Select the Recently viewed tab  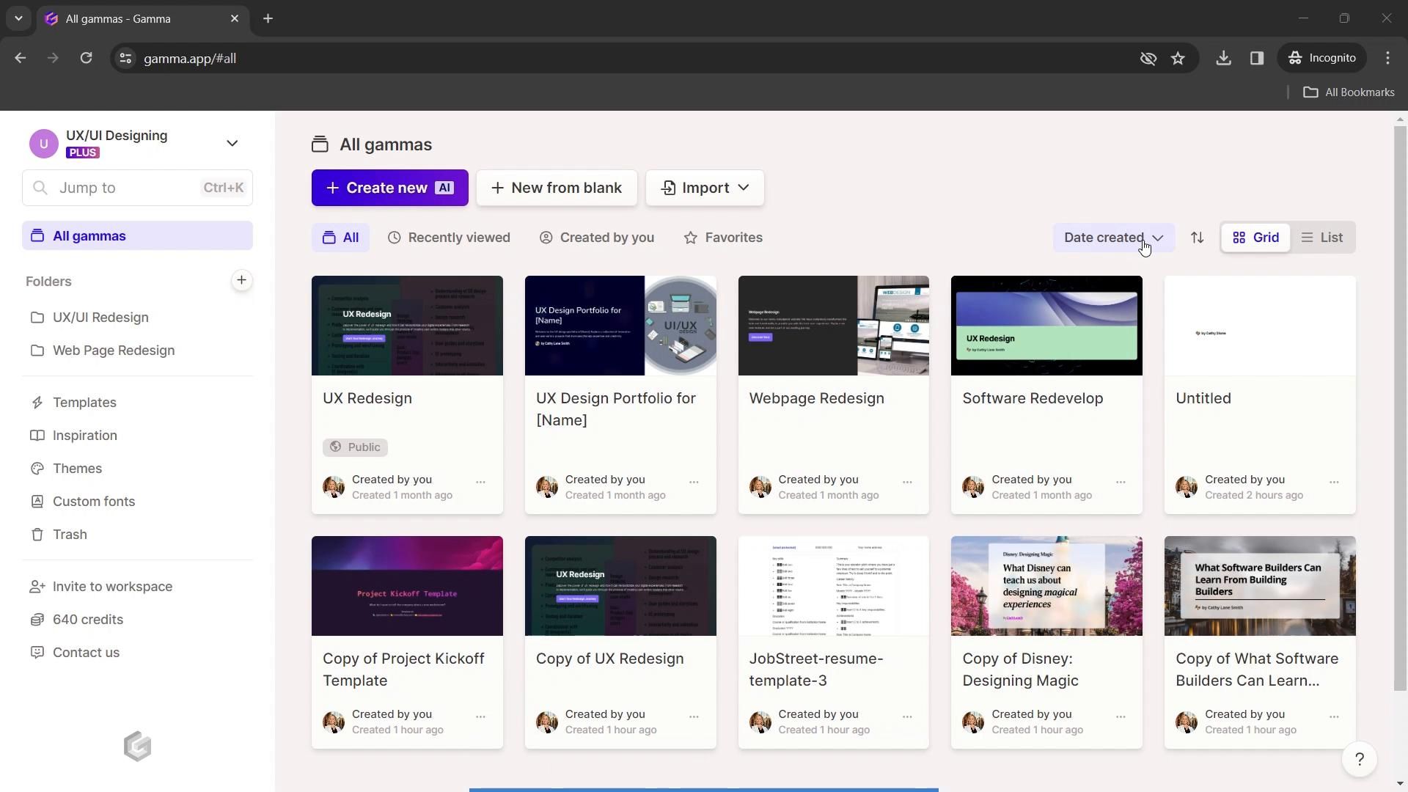(x=449, y=238)
